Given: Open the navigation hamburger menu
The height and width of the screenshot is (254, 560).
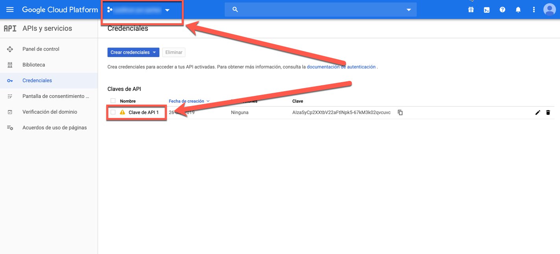Looking at the screenshot, I should [x=10, y=9].
